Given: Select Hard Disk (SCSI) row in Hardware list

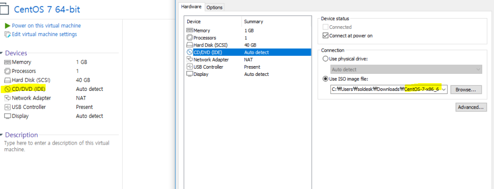Looking at the screenshot, I should (248, 45).
